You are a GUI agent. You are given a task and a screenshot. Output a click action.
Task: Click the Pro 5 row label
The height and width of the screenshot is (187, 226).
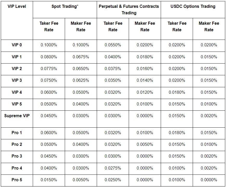coord(17,180)
